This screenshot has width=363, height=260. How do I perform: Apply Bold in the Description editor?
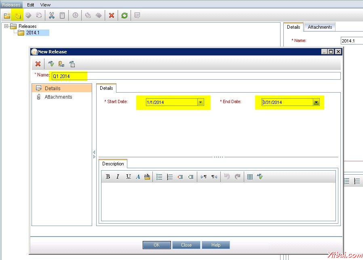point(108,177)
